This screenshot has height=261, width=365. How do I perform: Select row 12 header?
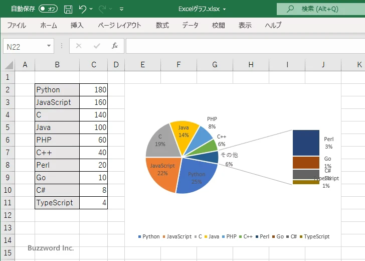8,215
